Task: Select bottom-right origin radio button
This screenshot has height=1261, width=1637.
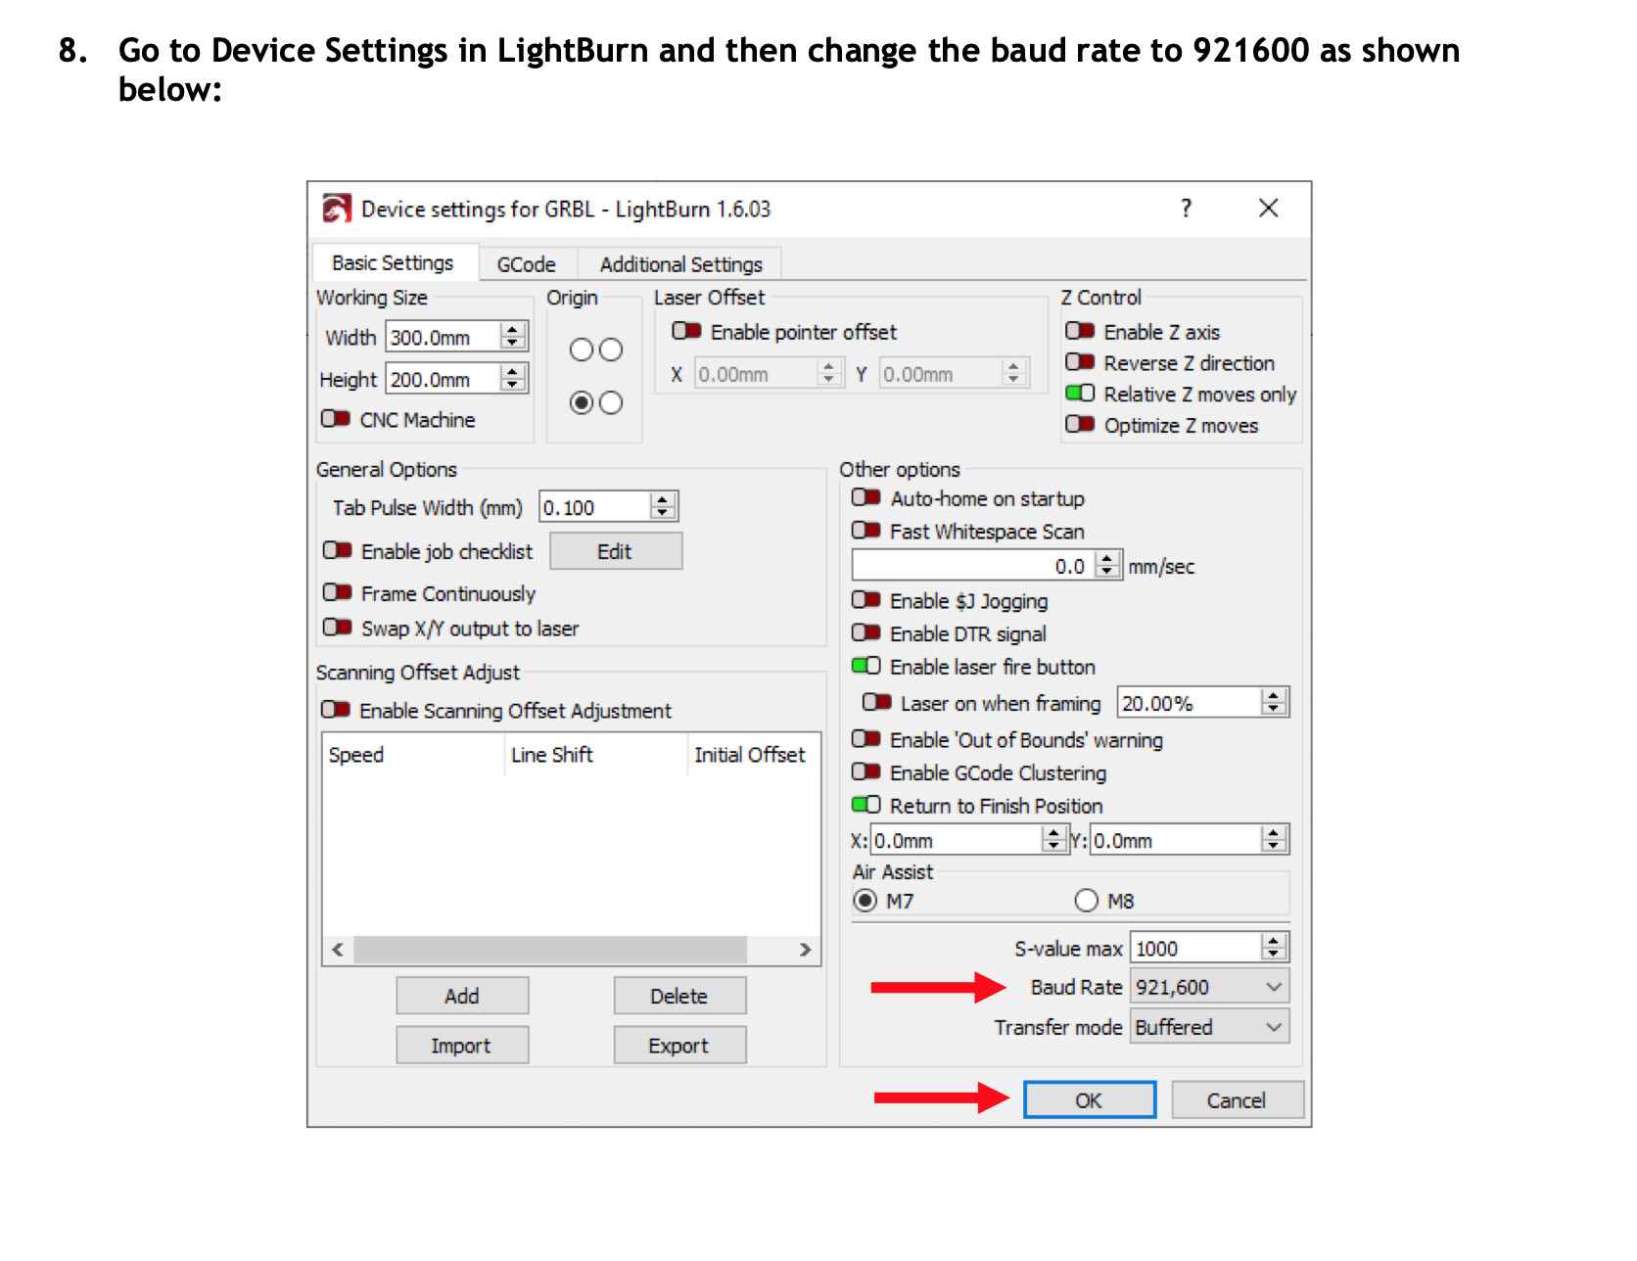Action: click(x=611, y=402)
